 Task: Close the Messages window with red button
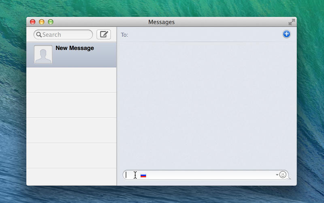pyautogui.click(x=33, y=22)
